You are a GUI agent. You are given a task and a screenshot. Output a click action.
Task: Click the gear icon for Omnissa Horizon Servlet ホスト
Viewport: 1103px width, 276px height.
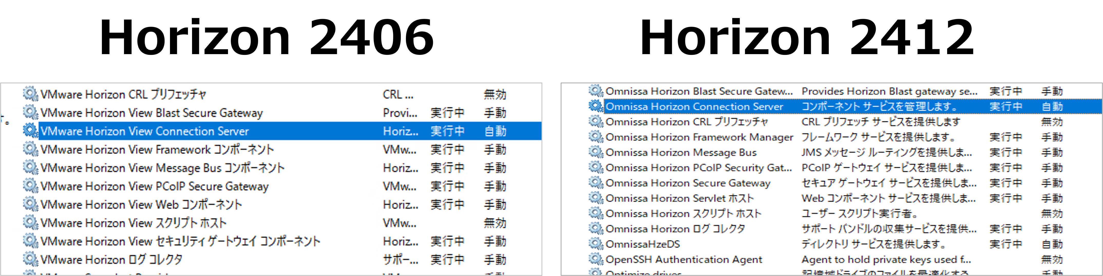tap(596, 198)
